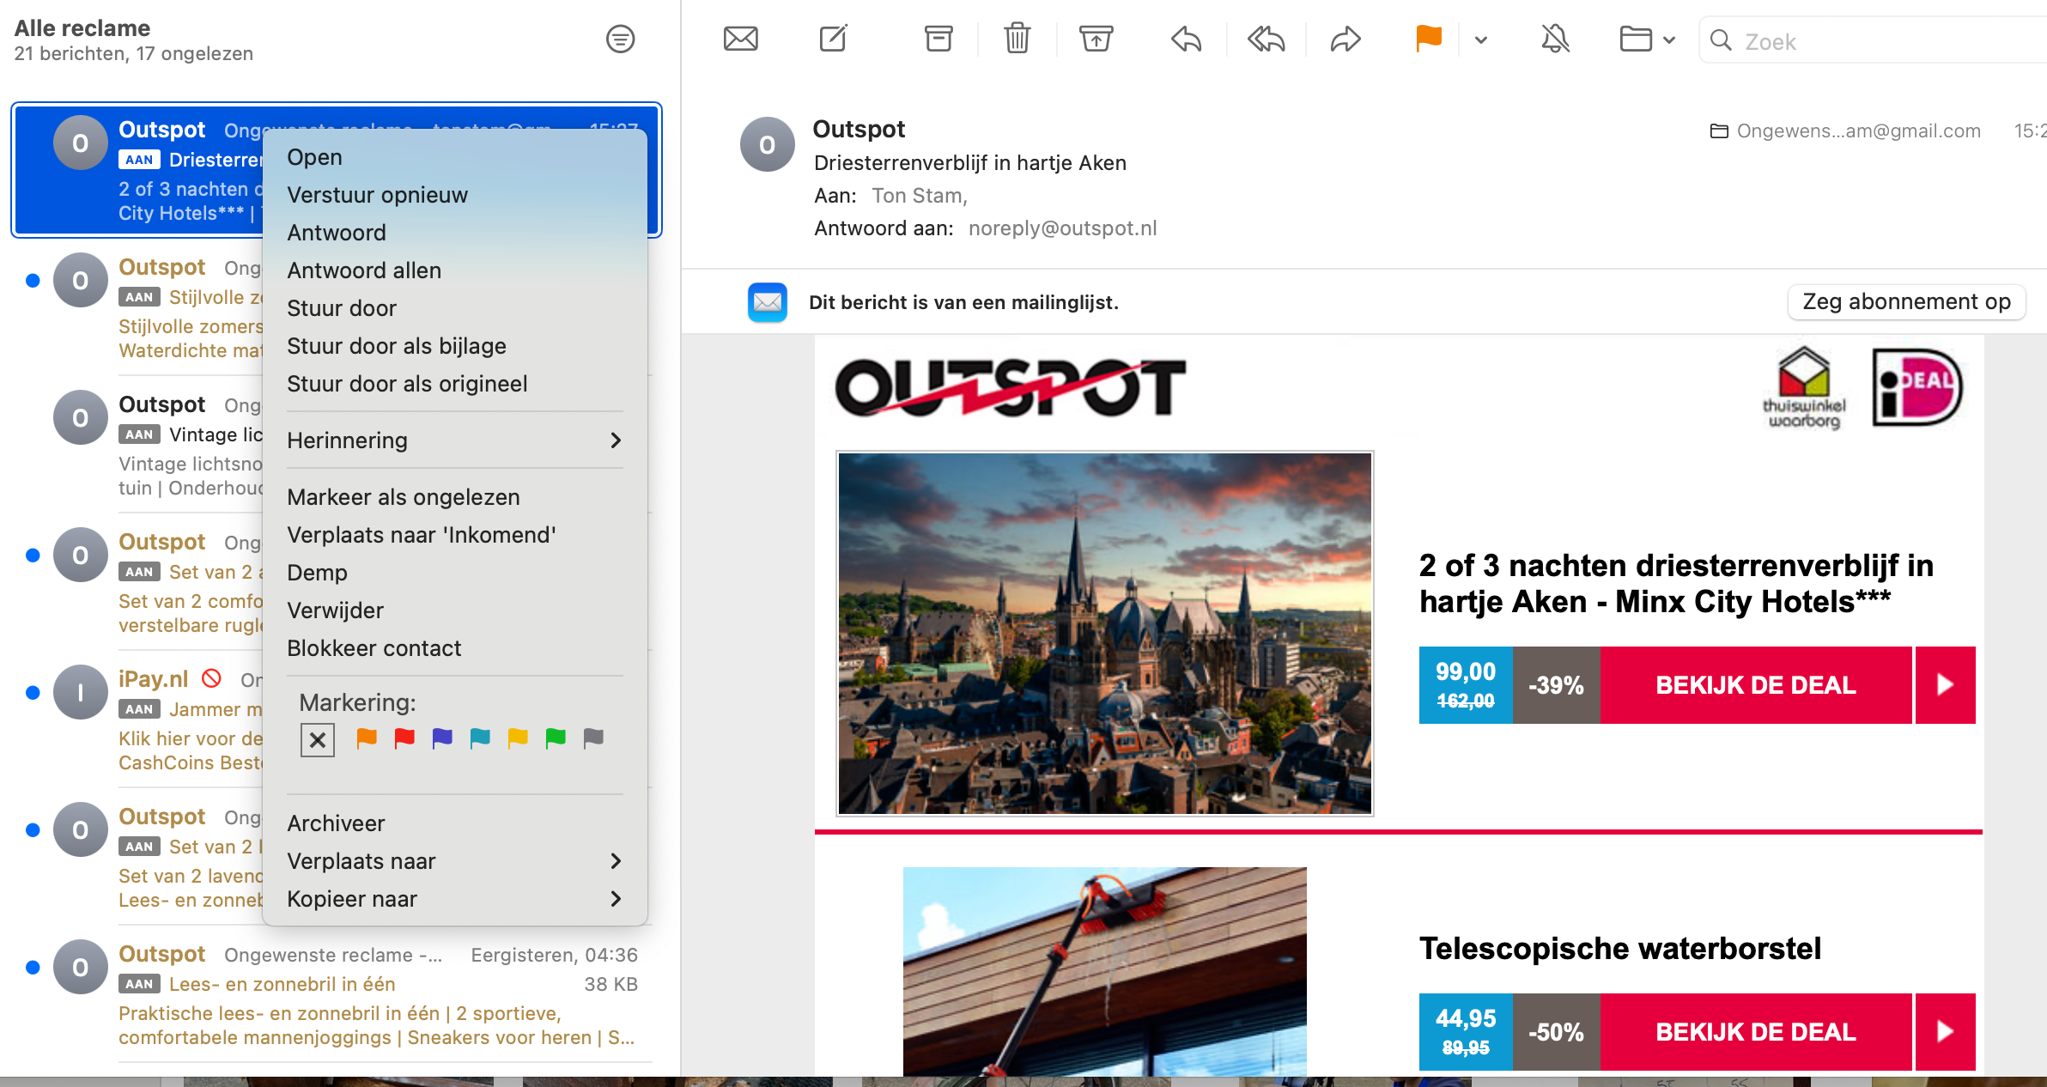The width and height of the screenshot is (2047, 1087).
Task: Compose a new message
Action: pos(833,39)
